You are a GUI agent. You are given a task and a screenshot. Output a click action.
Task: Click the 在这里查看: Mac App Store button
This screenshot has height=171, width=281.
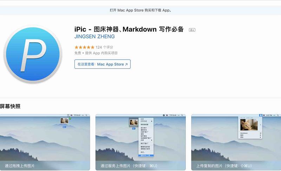coord(103,64)
